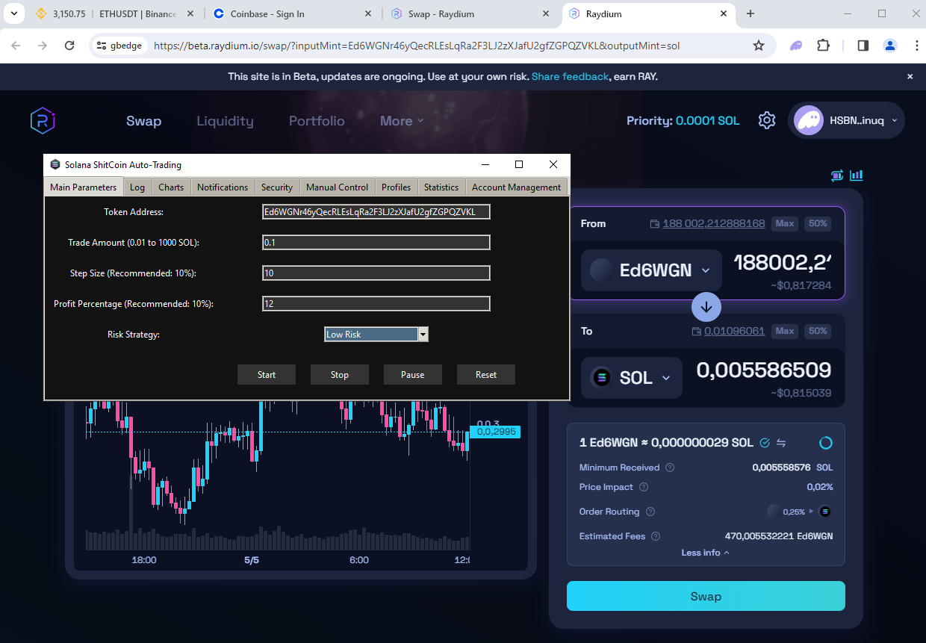Screen dimensions: 926x643
Task: Collapse details with Less info
Action: [706, 553]
